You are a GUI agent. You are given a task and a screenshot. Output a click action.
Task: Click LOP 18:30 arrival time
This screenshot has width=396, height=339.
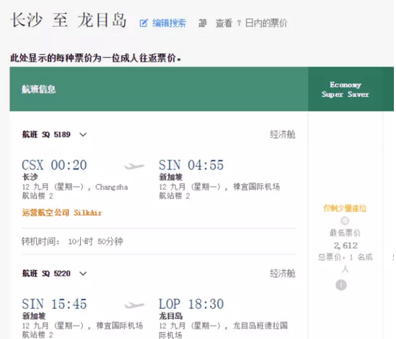tap(191, 304)
